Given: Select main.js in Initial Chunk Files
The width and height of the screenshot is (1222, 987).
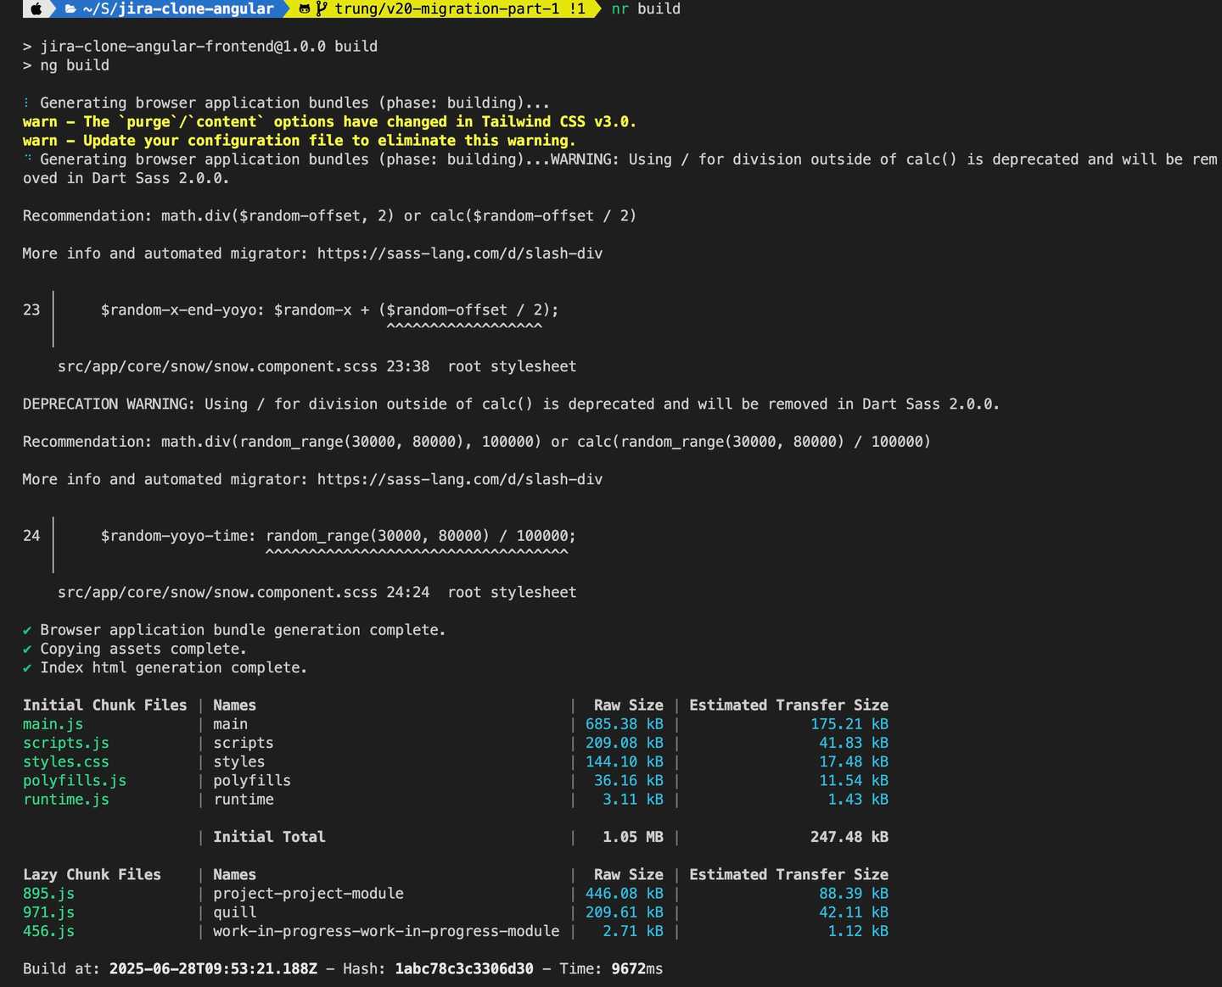Looking at the screenshot, I should pyautogui.click(x=53, y=724).
